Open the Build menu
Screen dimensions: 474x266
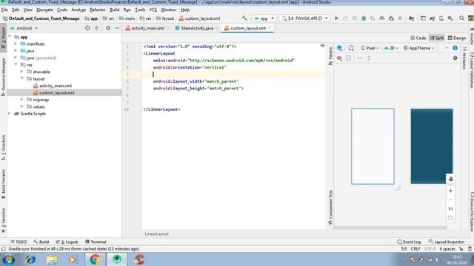114,10
